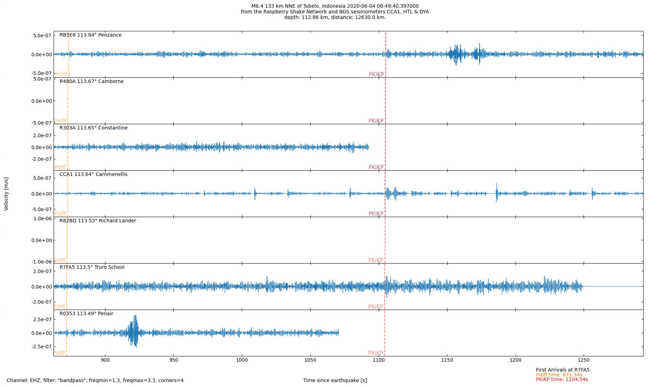Click the "2.5e-07" tick in the Penair panel
Image resolution: width=670 pixels, height=387 pixels.
[x=43, y=319]
